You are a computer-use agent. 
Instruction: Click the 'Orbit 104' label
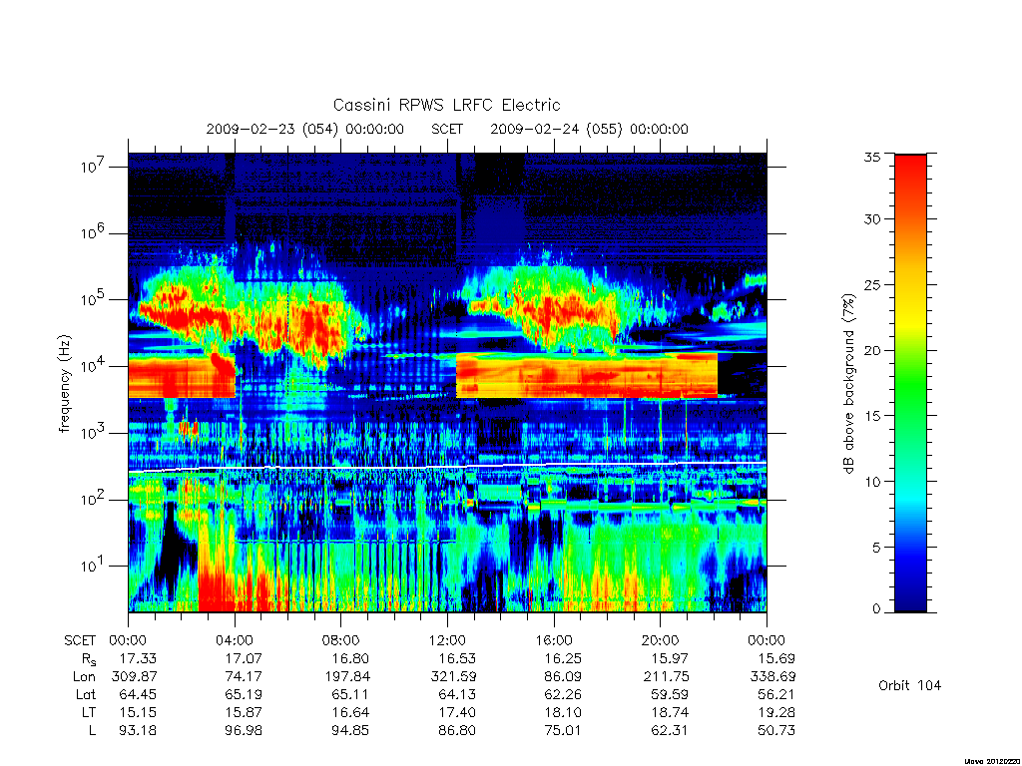[909, 685]
